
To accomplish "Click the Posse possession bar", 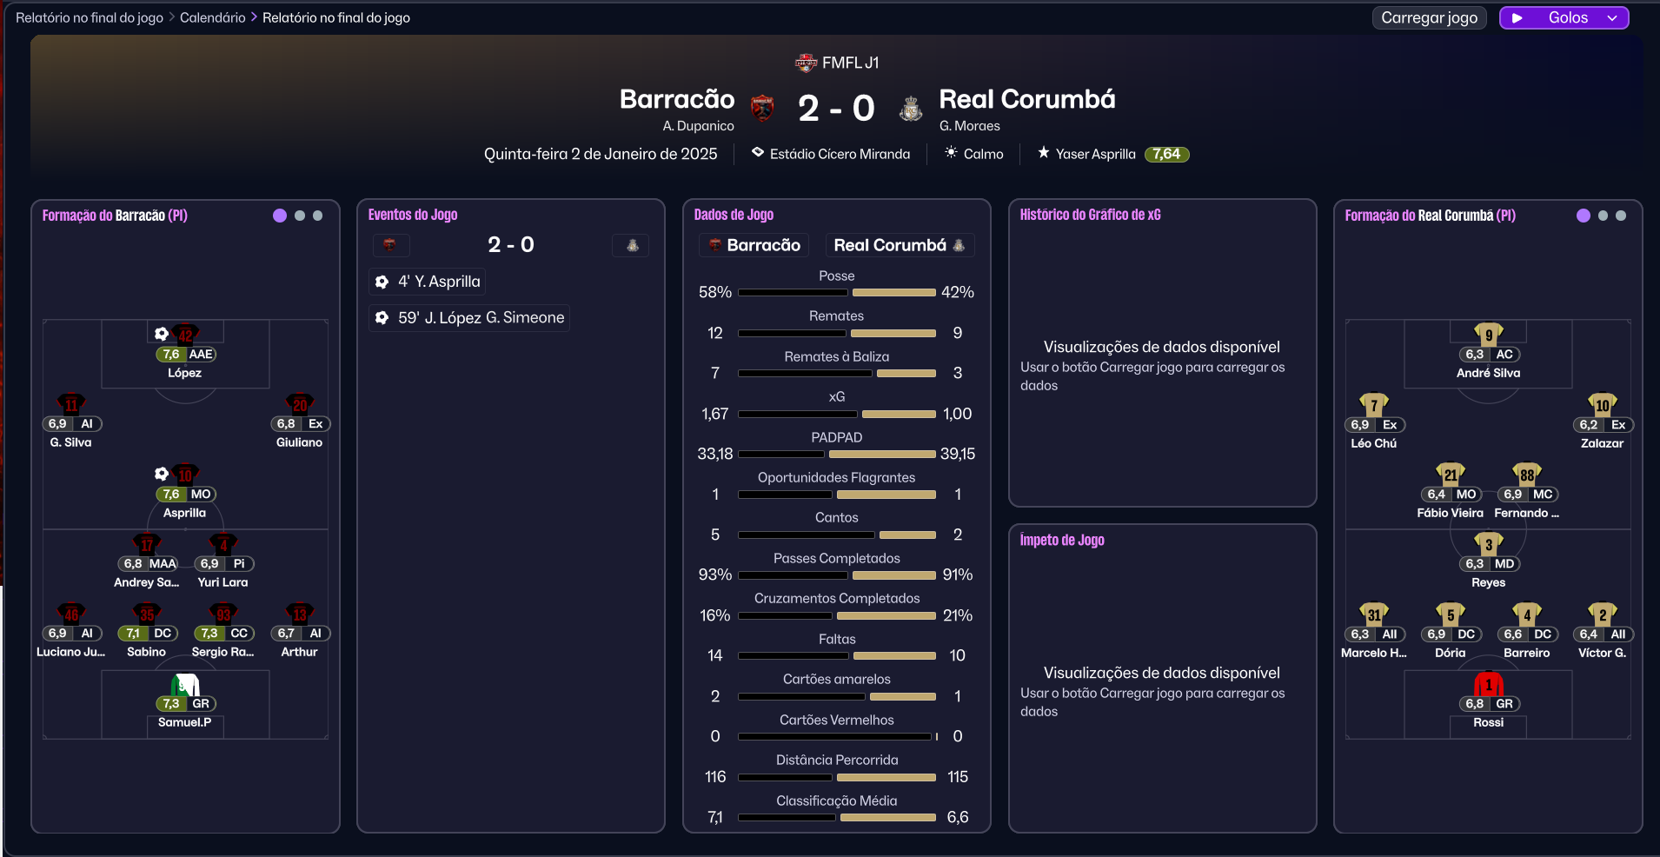I will click(x=836, y=293).
